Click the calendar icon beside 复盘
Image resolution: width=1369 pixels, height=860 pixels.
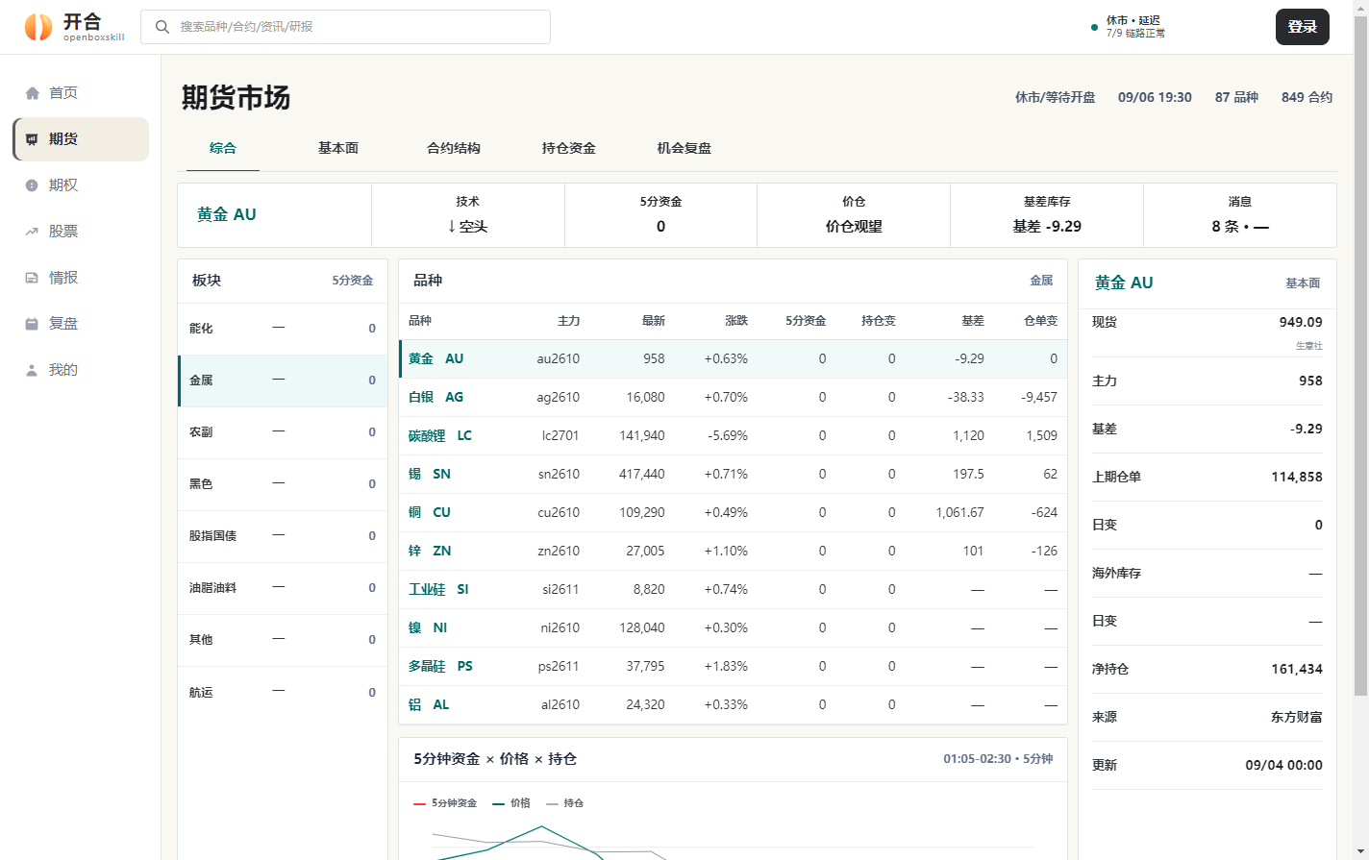(32, 324)
